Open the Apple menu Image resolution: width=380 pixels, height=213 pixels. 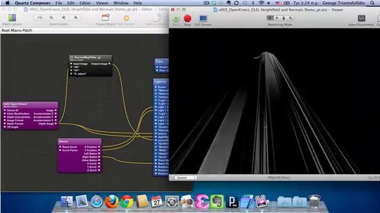click(7, 3)
